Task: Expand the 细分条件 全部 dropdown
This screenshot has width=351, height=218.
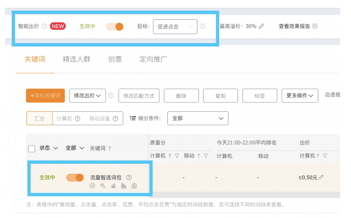Action: point(198,118)
